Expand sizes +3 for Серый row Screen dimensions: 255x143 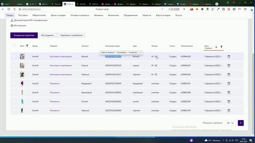tap(156, 66)
